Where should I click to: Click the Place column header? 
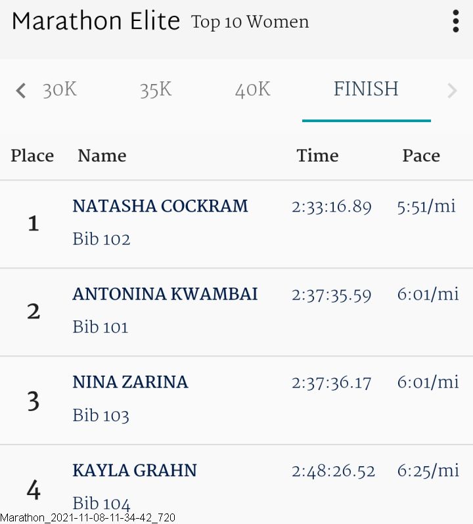click(x=32, y=156)
